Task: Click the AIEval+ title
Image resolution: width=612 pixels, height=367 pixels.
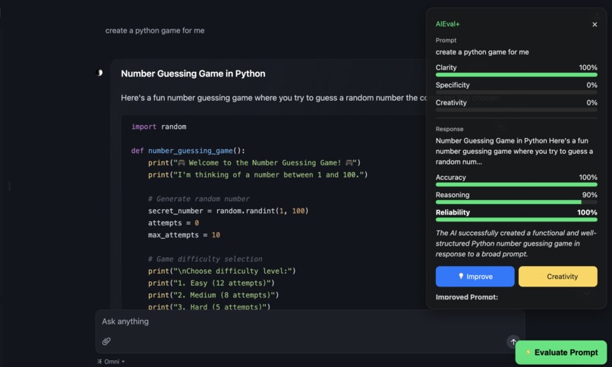Action: (448, 24)
